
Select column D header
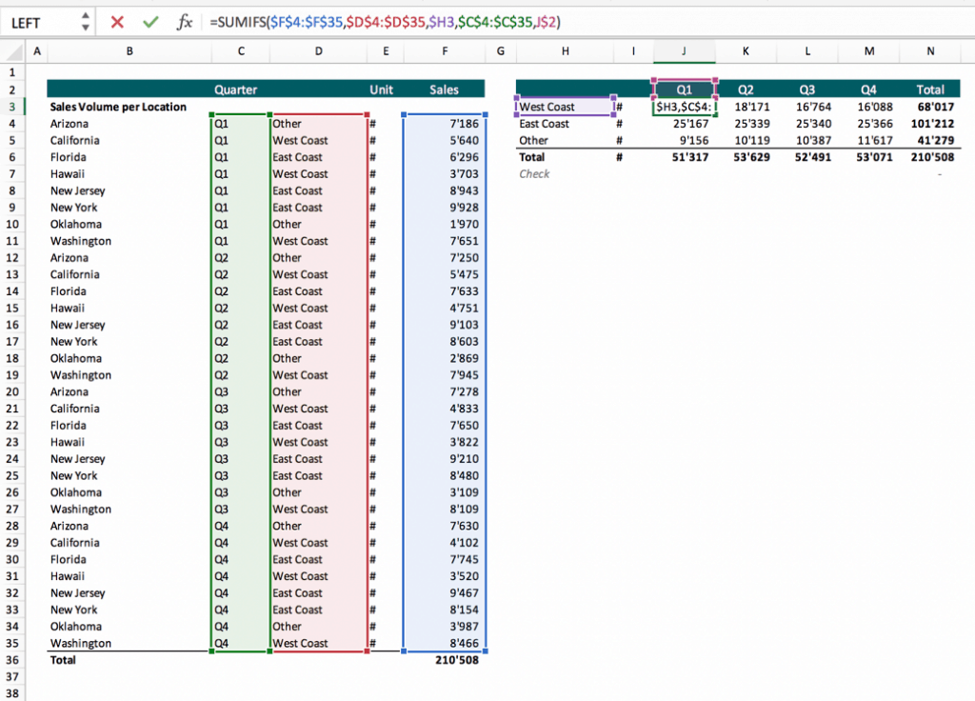point(318,51)
